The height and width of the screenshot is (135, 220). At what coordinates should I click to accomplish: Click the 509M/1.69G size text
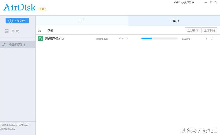(102, 39)
